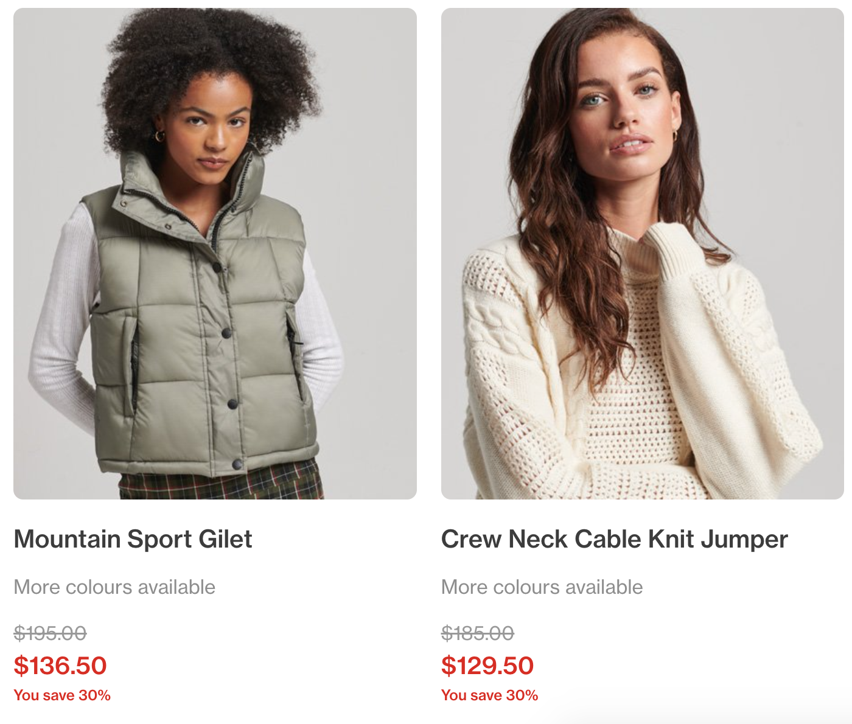The image size is (852, 724).
Task: Click the bottom snap button on the gilet
Action: pos(236,465)
